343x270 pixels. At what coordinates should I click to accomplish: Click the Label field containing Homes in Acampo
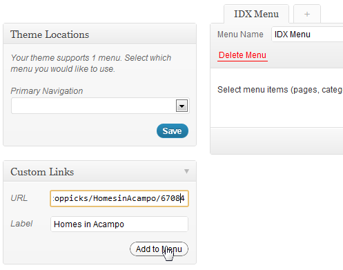pos(119,224)
